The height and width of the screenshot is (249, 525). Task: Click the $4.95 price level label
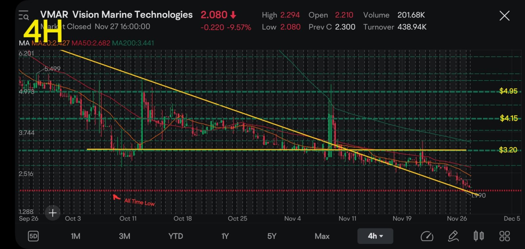508,91
